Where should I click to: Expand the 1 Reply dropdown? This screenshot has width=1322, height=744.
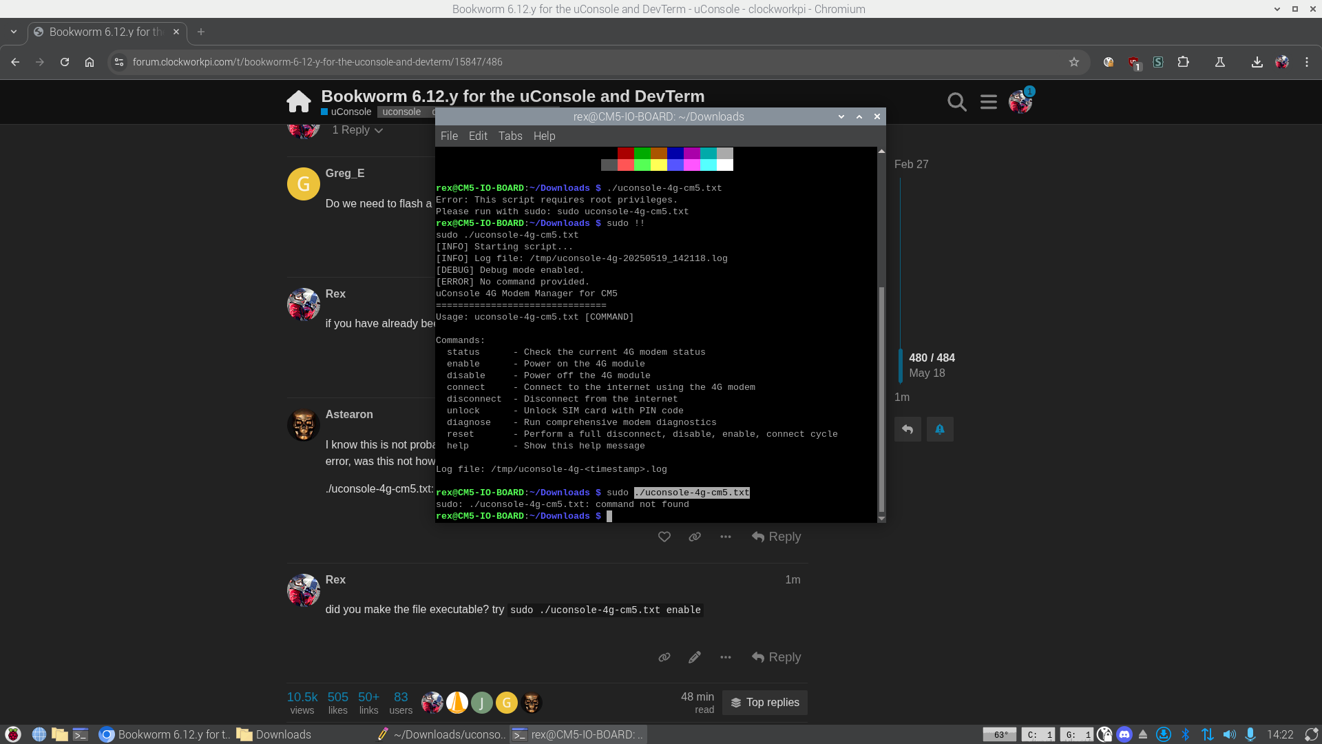pyautogui.click(x=358, y=130)
